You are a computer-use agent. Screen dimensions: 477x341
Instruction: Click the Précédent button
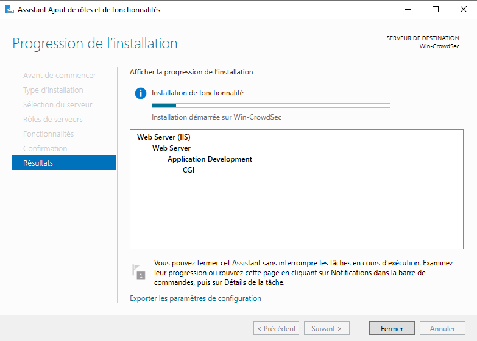[276, 328]
